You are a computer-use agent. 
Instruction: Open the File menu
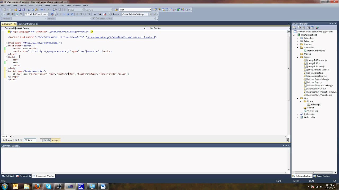coord(3,6)
